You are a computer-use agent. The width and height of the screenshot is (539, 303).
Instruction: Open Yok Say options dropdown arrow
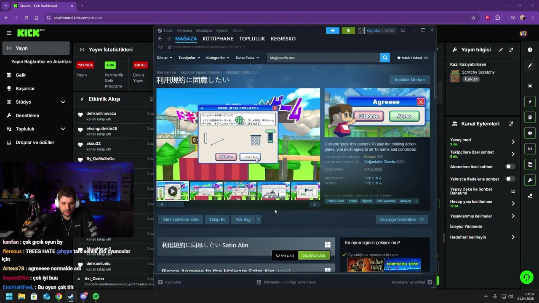coord(258,219)
